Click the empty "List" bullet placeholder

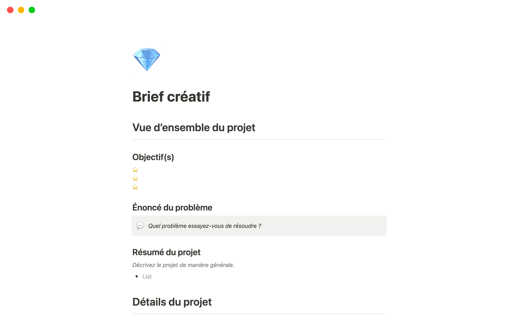147,276
